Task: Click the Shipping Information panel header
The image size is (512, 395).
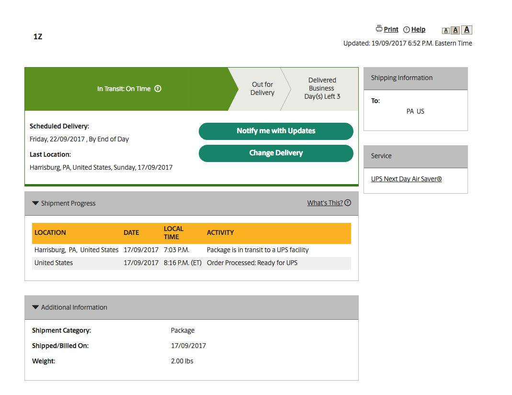Action: [416, 79]
